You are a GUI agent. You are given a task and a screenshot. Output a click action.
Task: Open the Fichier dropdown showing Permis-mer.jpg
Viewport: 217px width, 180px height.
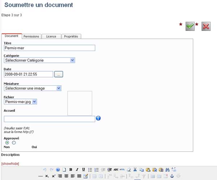click(21, 102)
